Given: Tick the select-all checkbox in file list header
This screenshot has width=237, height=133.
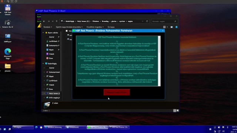Looking at the screenshot, I should (x=67, y=31).
